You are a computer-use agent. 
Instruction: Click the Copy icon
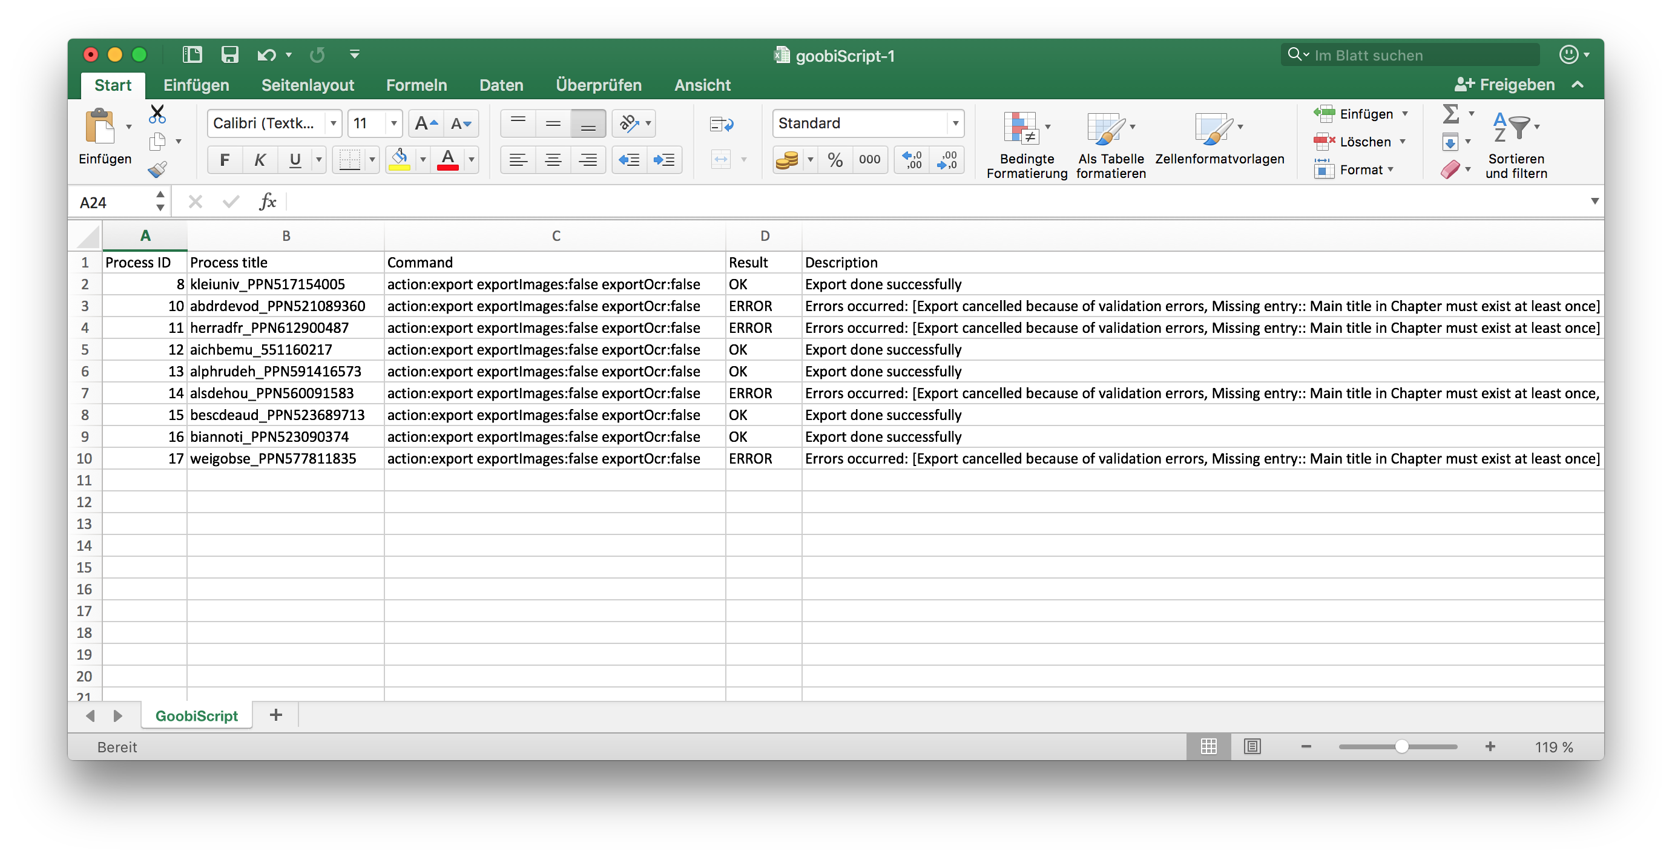(x=157, y=142)
